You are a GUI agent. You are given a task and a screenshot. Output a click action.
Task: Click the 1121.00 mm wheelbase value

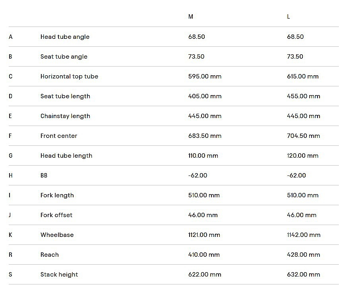[204, 235]
